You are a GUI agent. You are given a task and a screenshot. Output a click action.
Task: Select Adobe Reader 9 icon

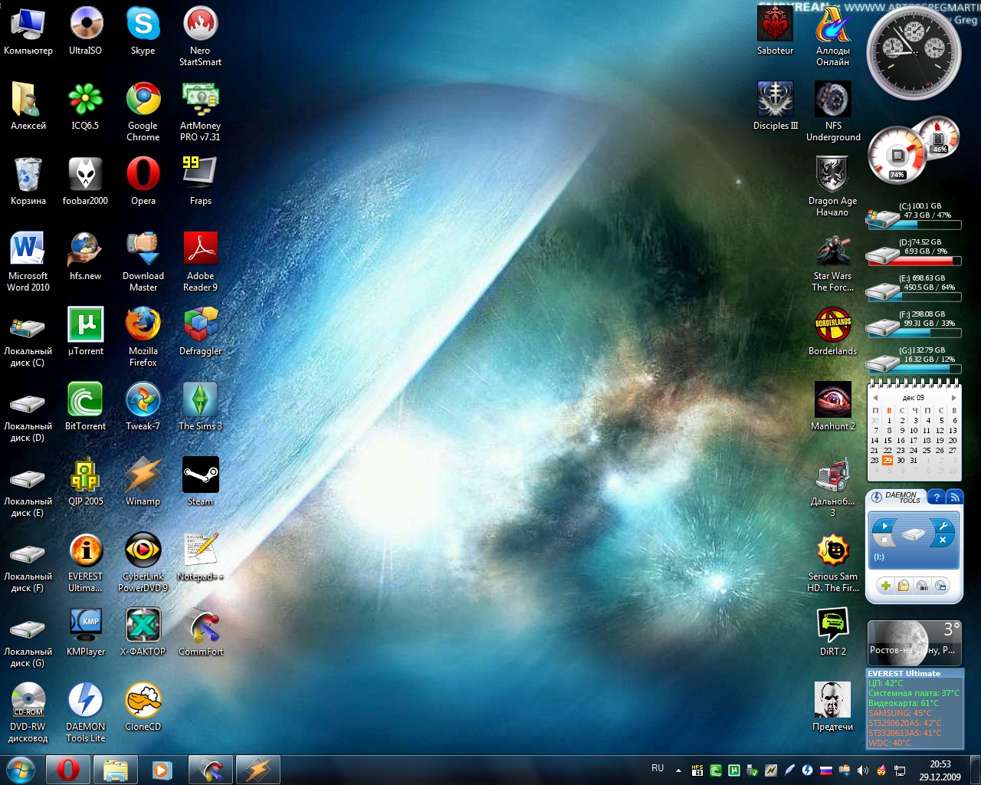(200, 261)
